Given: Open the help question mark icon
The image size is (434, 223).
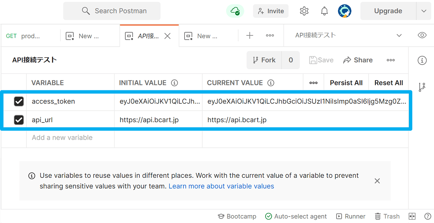Looking at the screenshot, I should (427, 216).
